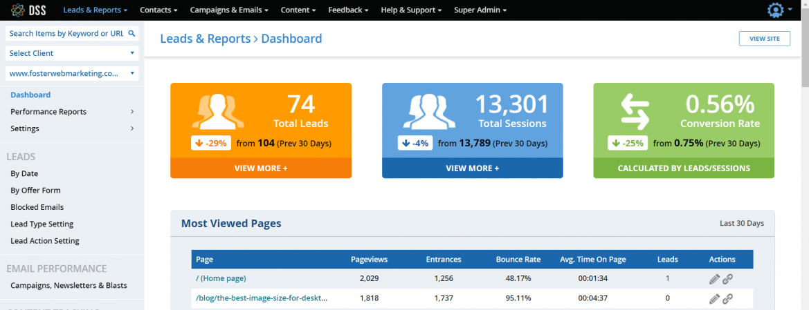This screenshot has height=310, width=809.
Task: Click the link icon for blog page row
Action: (x=727, y=299)
